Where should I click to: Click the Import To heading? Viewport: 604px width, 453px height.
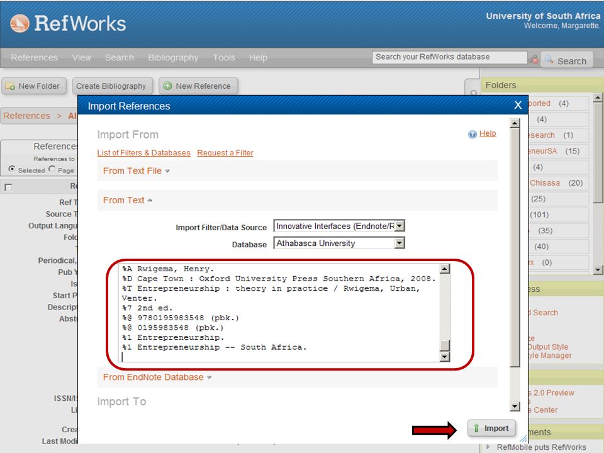pos(121,402)
